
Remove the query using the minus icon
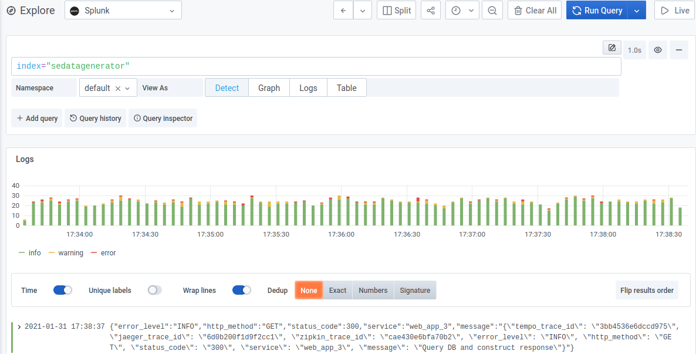pyautogui.click(x=679, y=50)
